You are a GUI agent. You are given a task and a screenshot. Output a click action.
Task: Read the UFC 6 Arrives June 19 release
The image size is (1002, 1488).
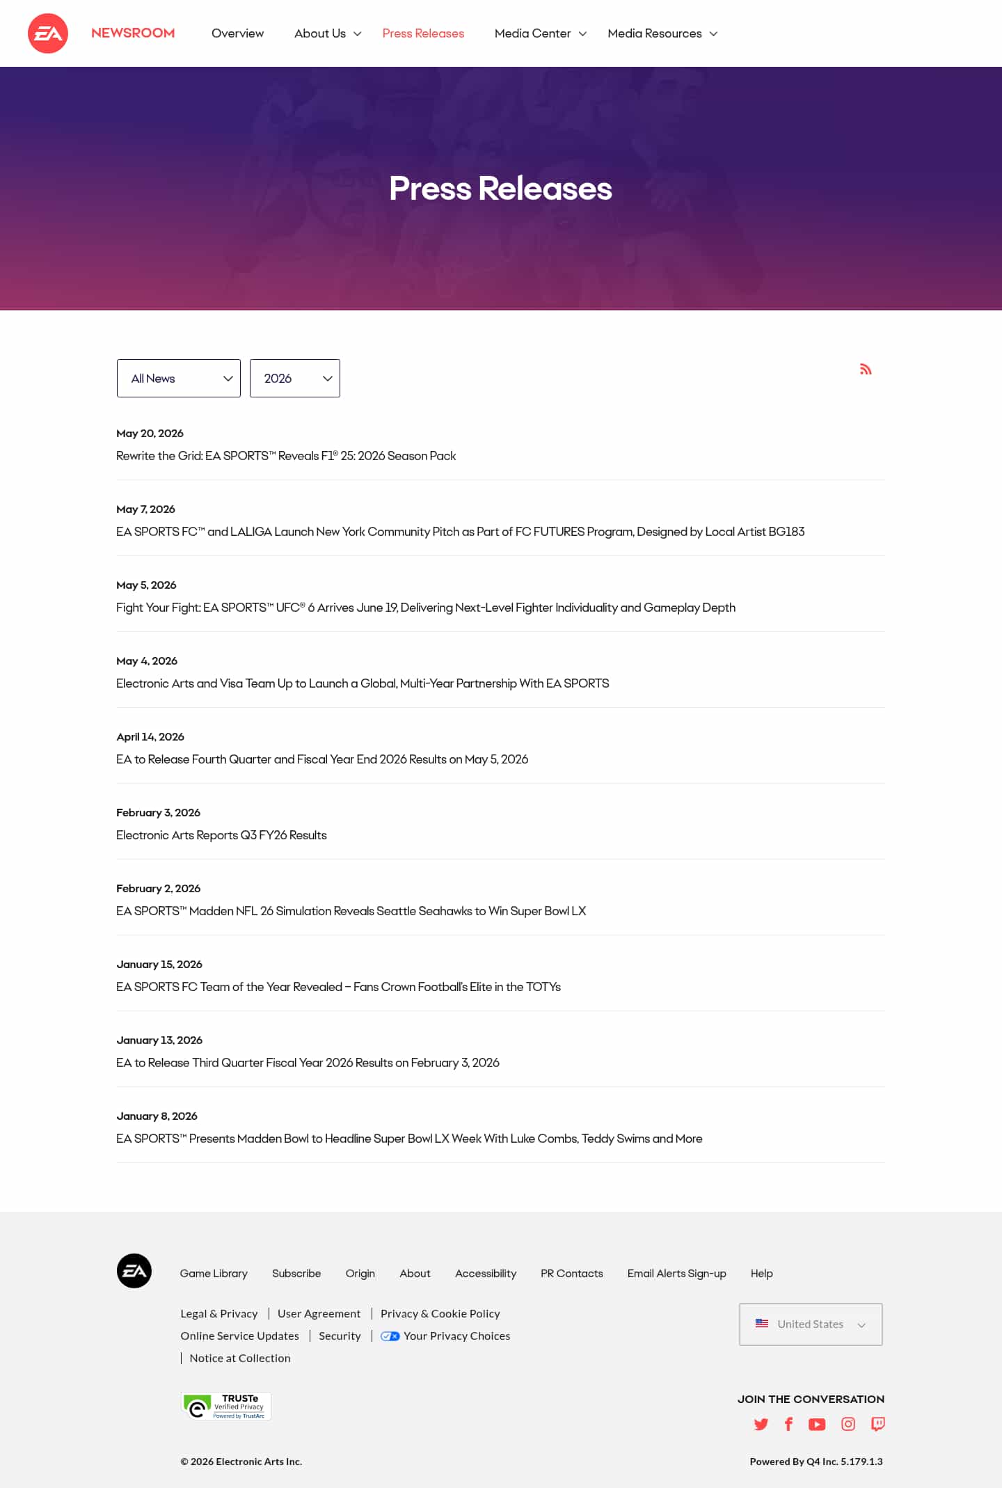pos(426,608)
